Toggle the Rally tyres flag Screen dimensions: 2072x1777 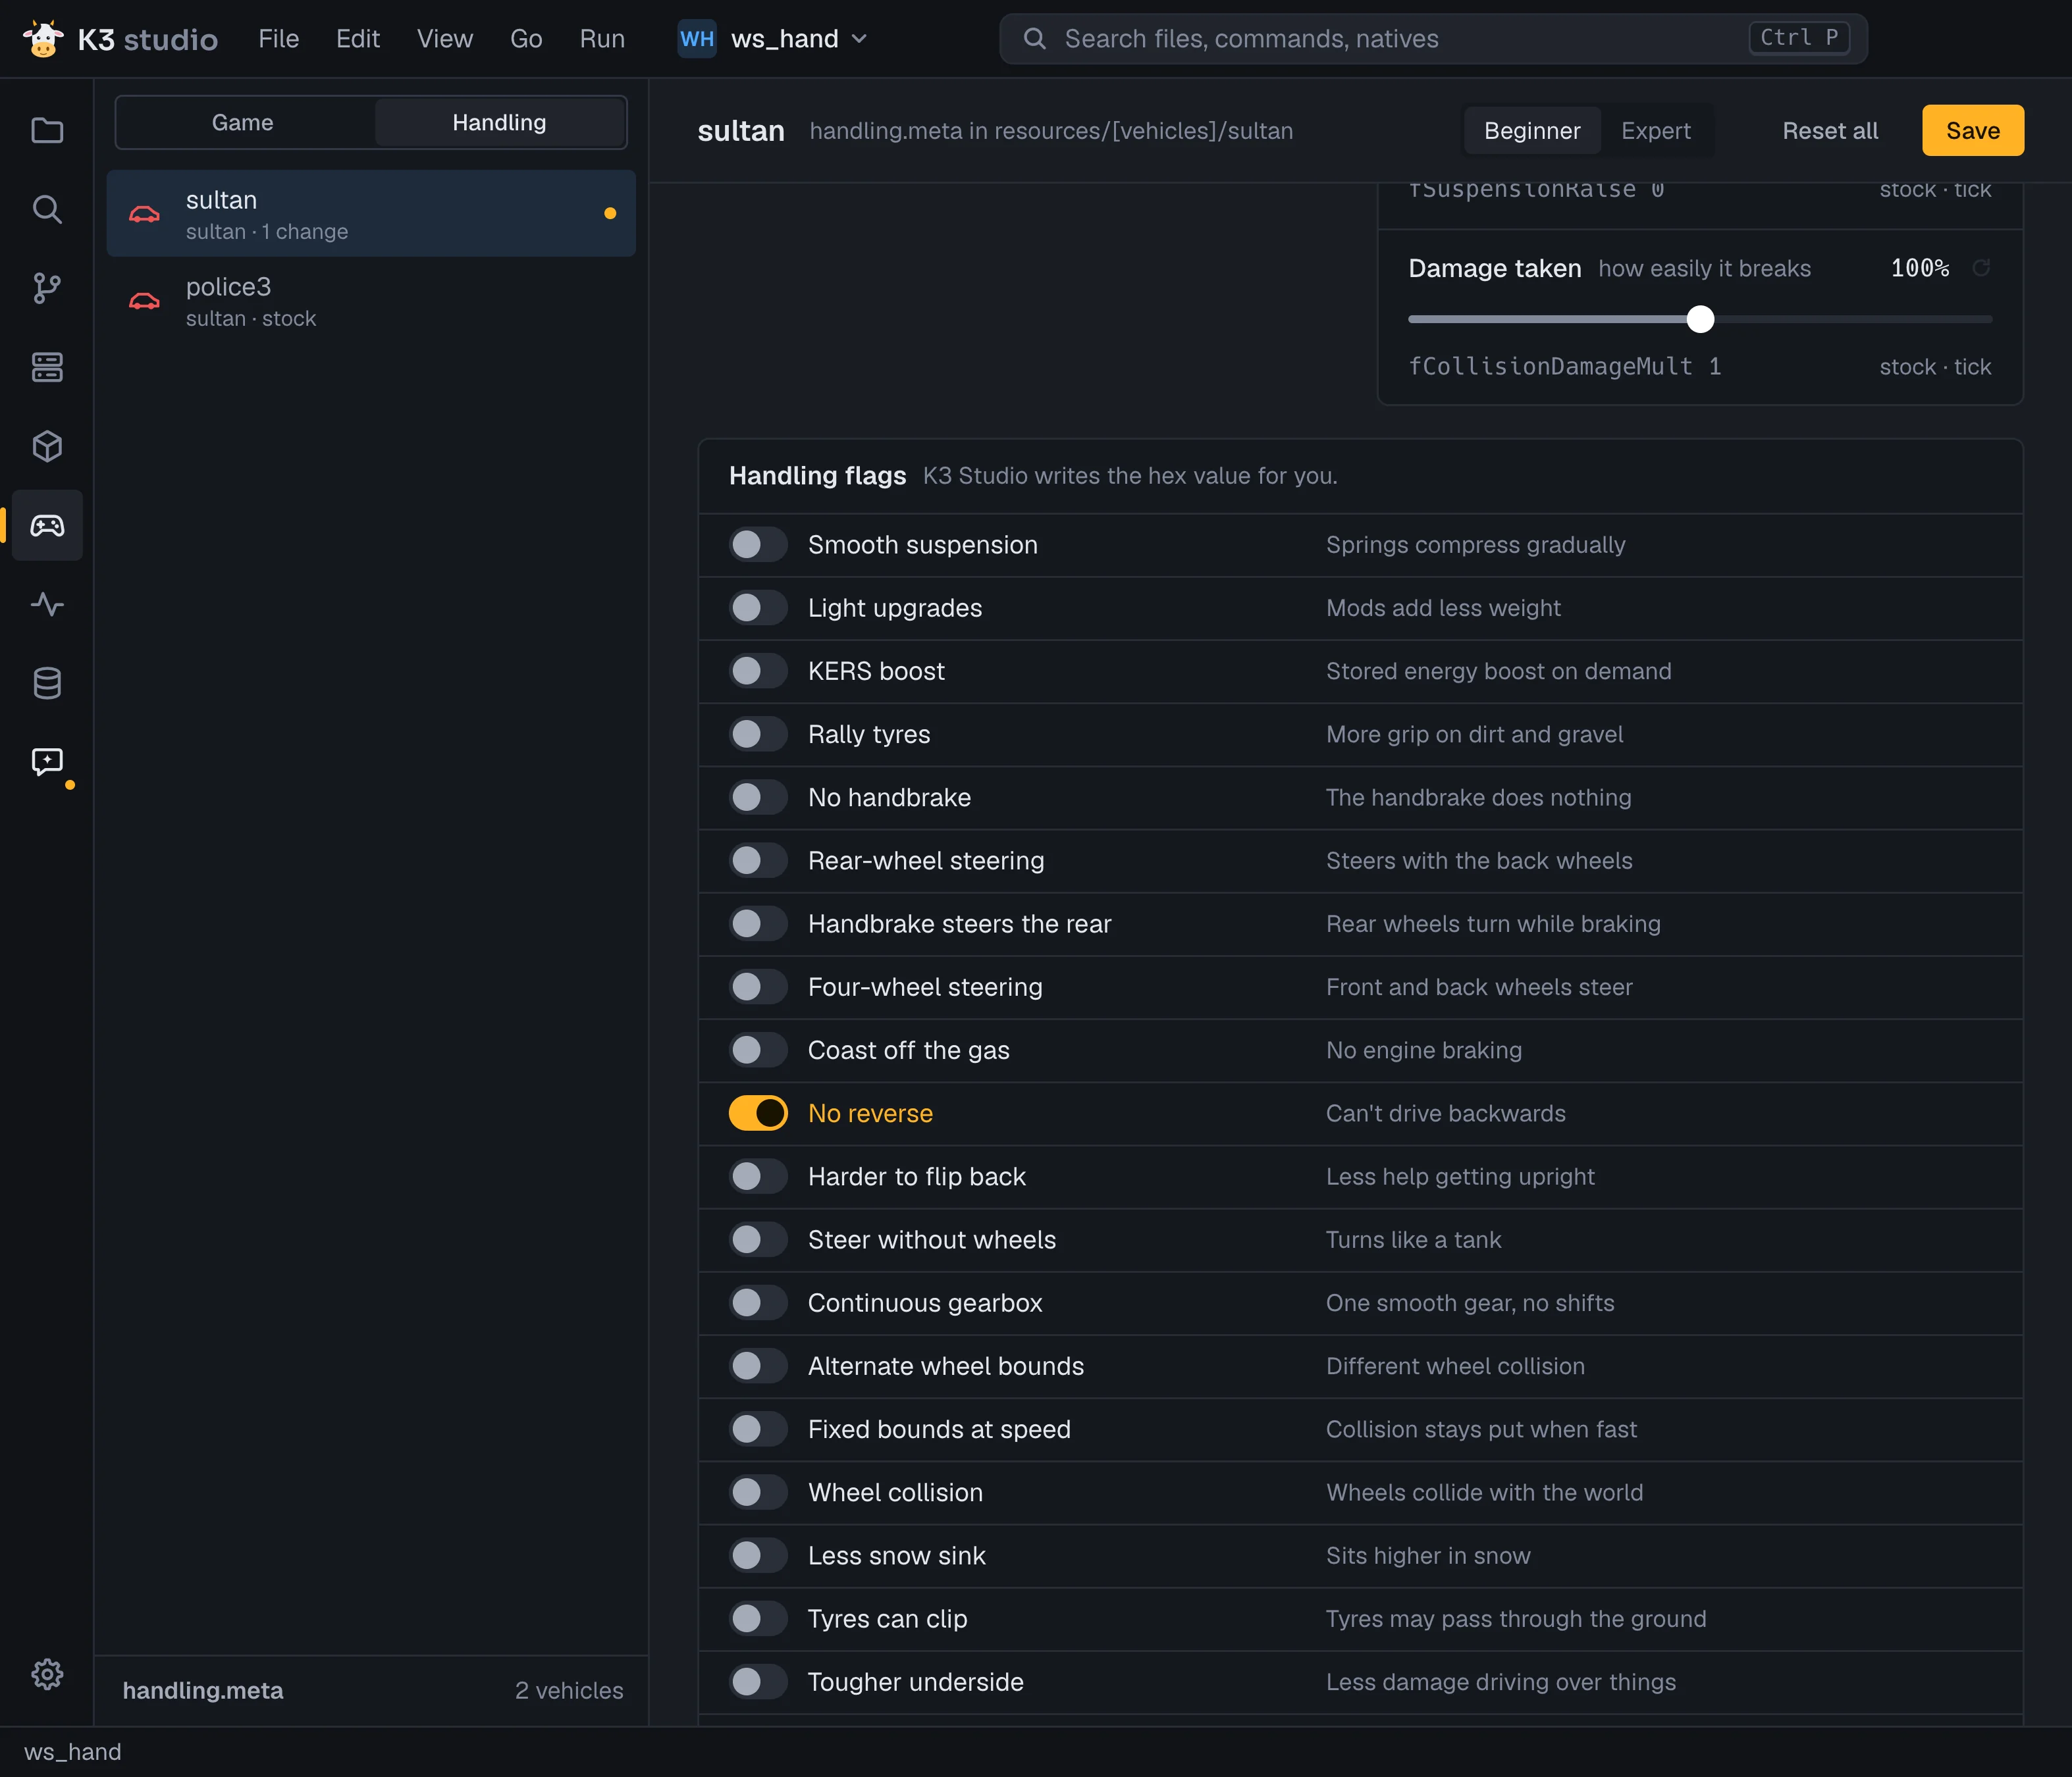click(x=758, y=734)
